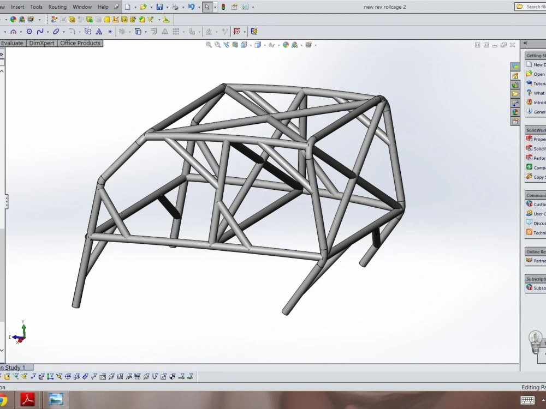Open the Custom Properties task pane tab
This screenshot has width=546, height=409.
tap(515, 121)
